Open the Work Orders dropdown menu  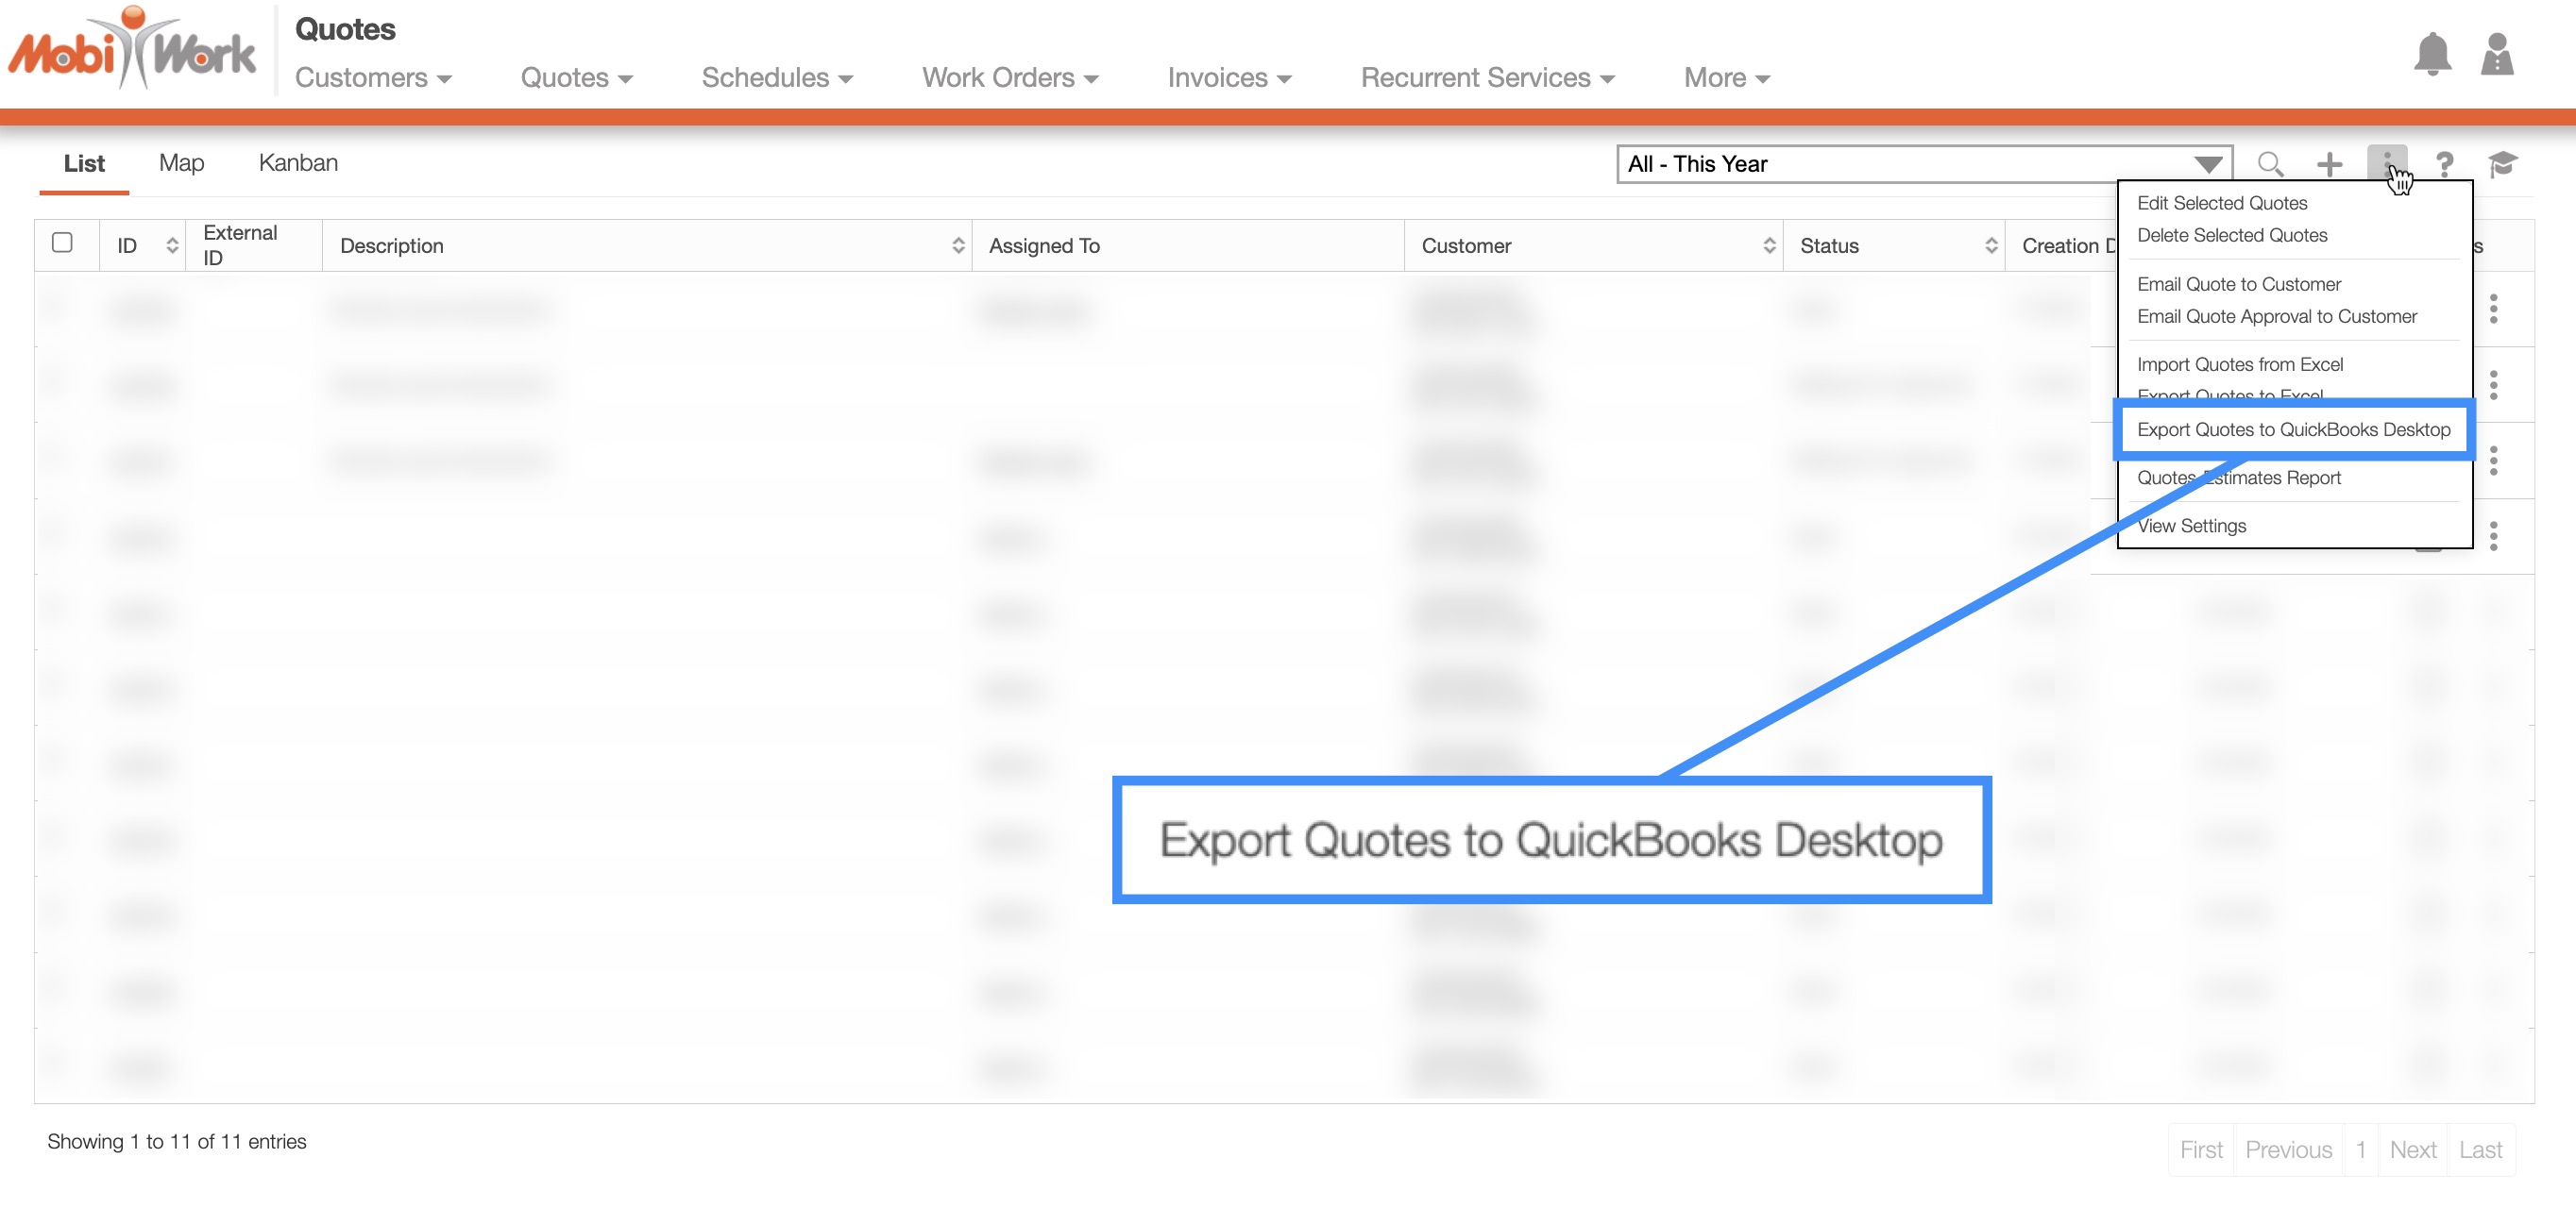pyautogui.click(x=1010, y=78)
